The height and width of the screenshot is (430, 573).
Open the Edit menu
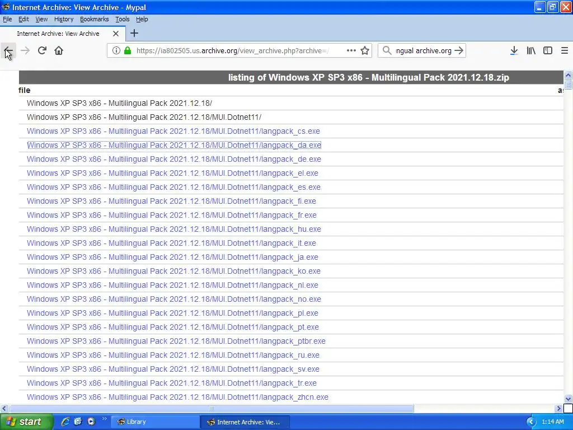pos(24,19)
